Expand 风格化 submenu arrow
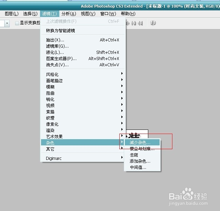220x211 pixels. pyautogui.click(x=122, y=74)
